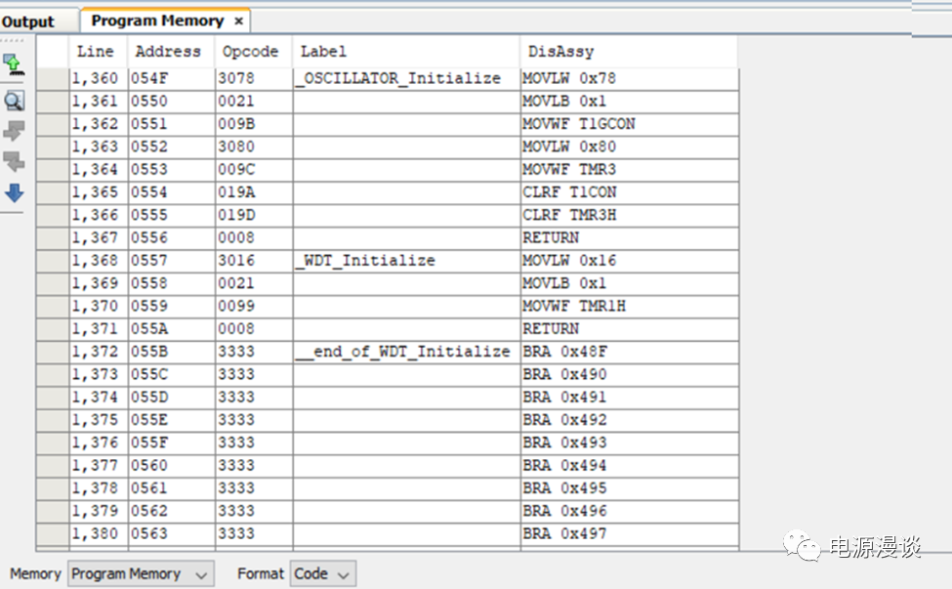The width and height of the screenshot is (952, 589).
Task: Click the magnifier find icon in sidebar
Action: click(x=14, y=100)
